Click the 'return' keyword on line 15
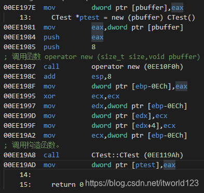 [63, 185]
